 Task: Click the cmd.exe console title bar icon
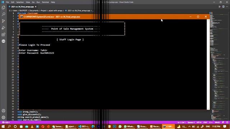pos(22,17)
